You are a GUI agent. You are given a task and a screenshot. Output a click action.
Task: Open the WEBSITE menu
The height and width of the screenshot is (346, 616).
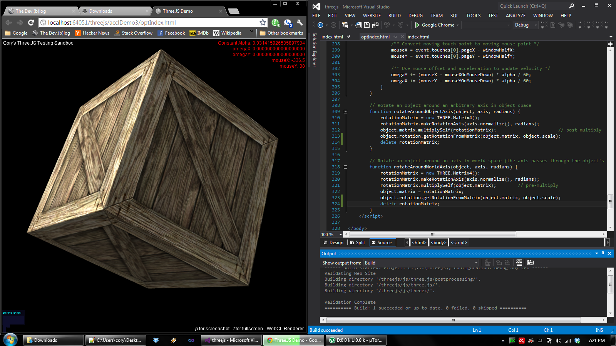[372, 16]
